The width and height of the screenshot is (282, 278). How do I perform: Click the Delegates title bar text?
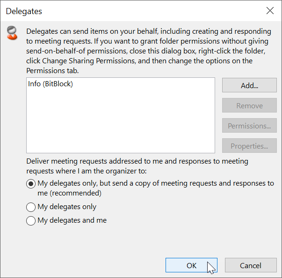click(24, 11)
